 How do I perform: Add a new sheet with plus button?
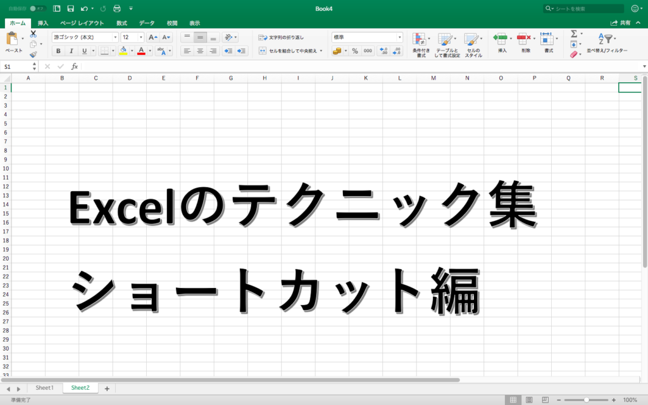107,389
